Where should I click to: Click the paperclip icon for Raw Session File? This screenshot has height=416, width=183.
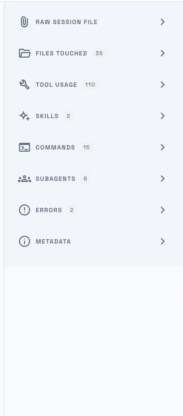coord(25,22)
